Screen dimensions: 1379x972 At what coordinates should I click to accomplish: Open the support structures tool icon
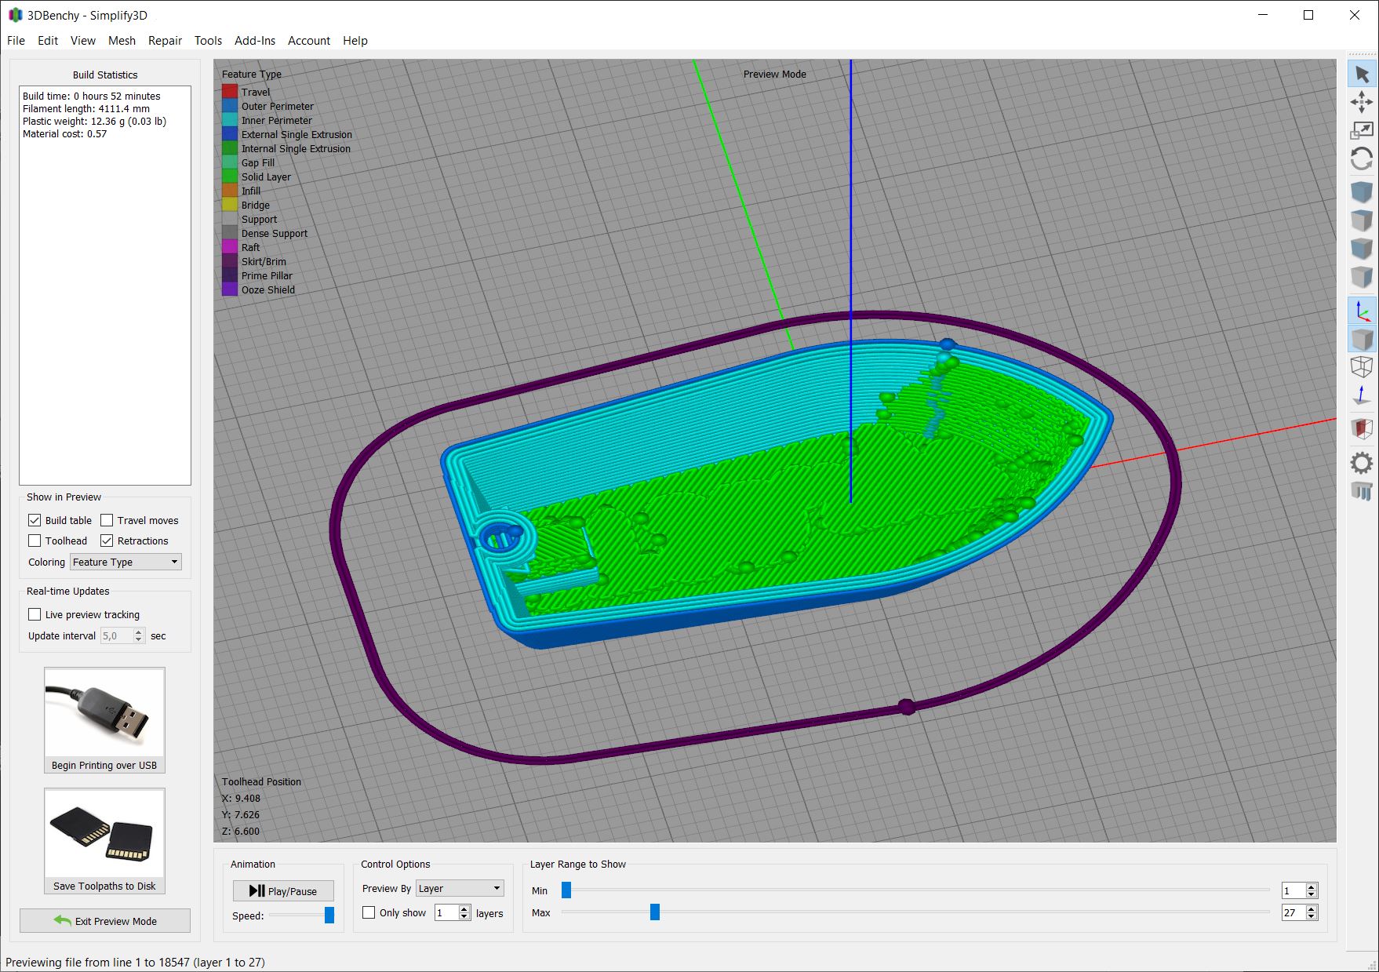coord(1362,491)
